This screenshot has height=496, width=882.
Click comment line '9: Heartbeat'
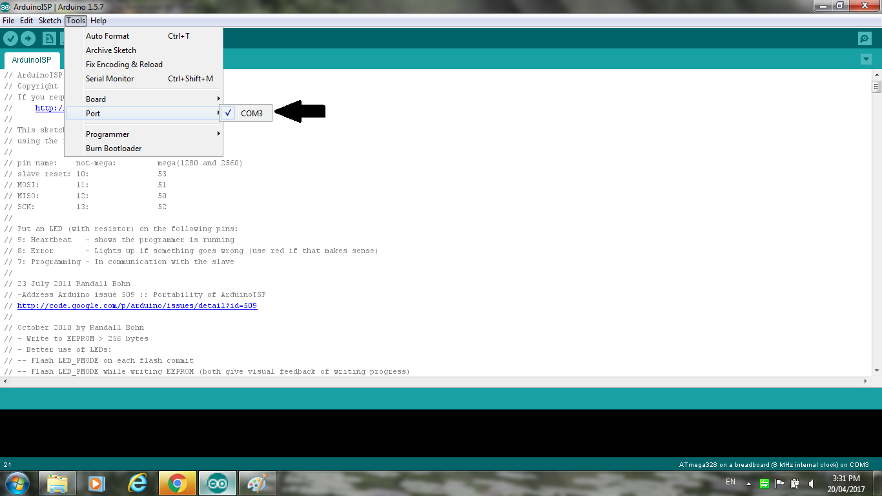click(x=119, y=240)
